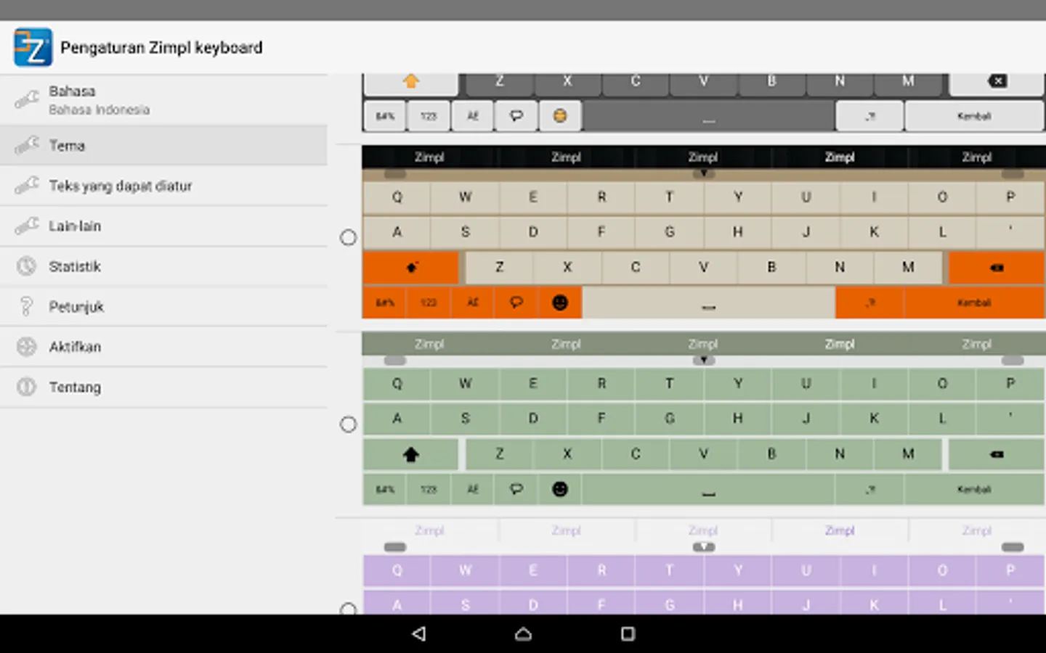Tap the green theme Kembali key
The image size is (1046, 653).
coord(974,489)
